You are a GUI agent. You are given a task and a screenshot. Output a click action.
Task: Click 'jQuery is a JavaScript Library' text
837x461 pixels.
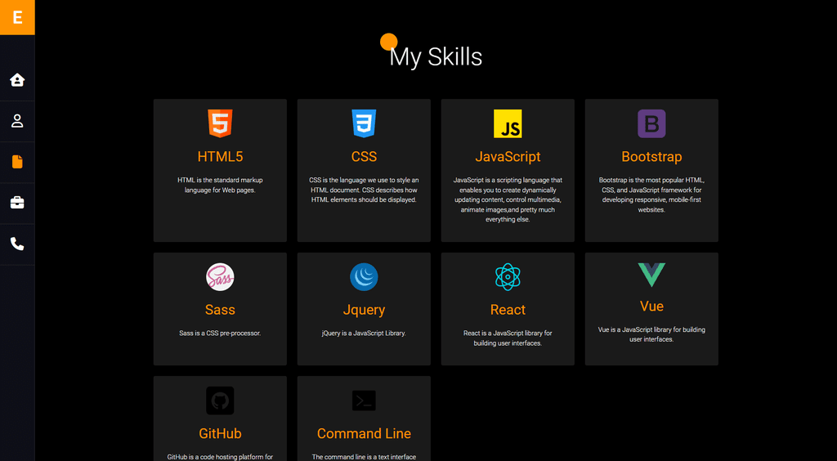click(364, 333)
